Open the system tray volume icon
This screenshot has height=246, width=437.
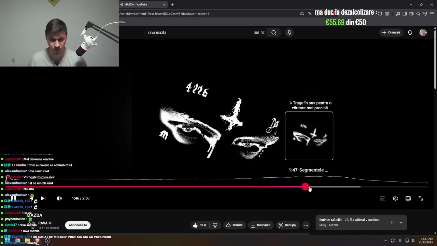pos(412,241)
